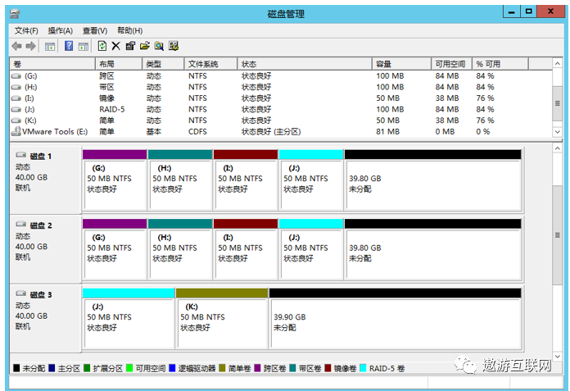The height and width of the screenshot is (391, 570).
Task: Click the magnifier search toolbar icon
Action: (x=159, y=46)
